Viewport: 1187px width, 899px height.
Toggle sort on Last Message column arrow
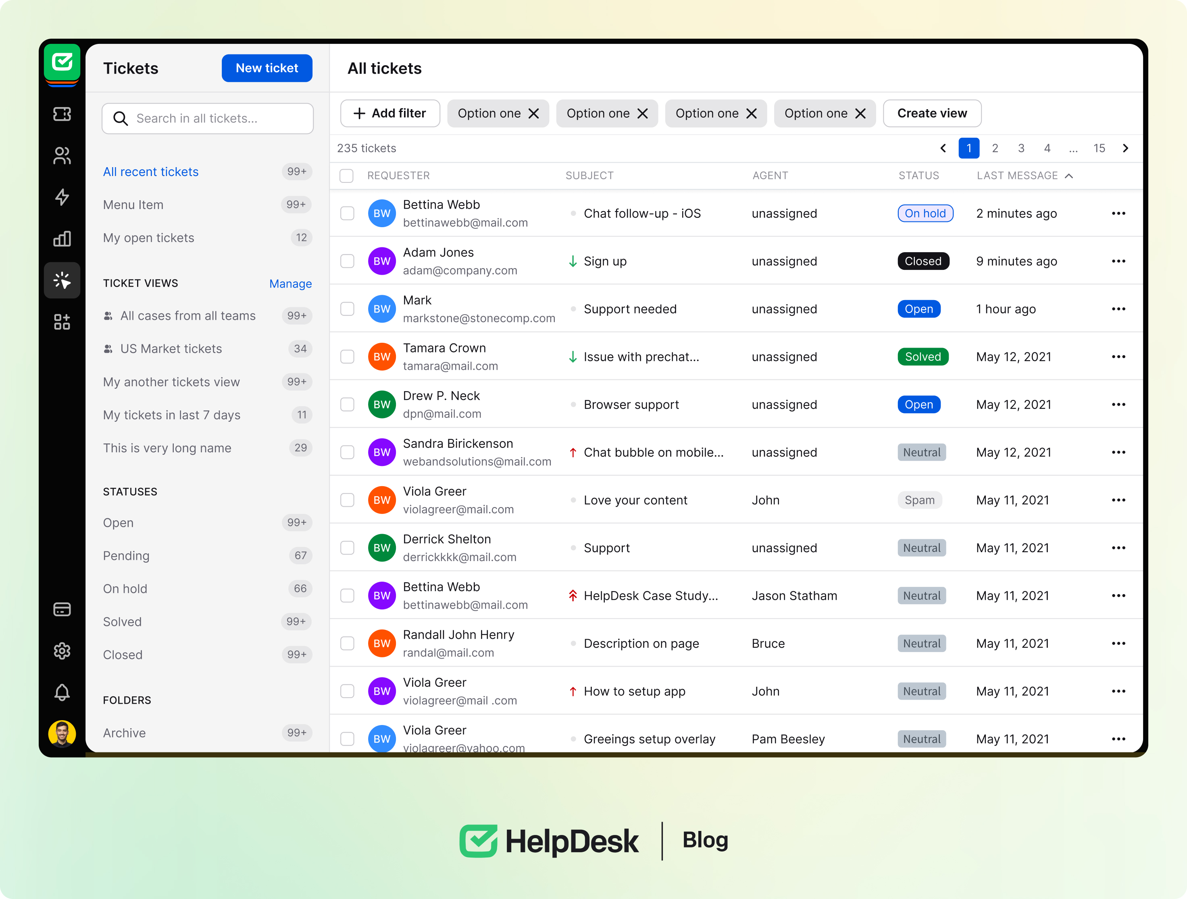click(1068, 176)
